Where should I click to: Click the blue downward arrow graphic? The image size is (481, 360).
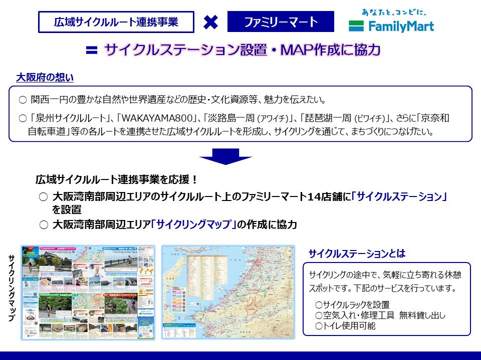click(225, 156)
